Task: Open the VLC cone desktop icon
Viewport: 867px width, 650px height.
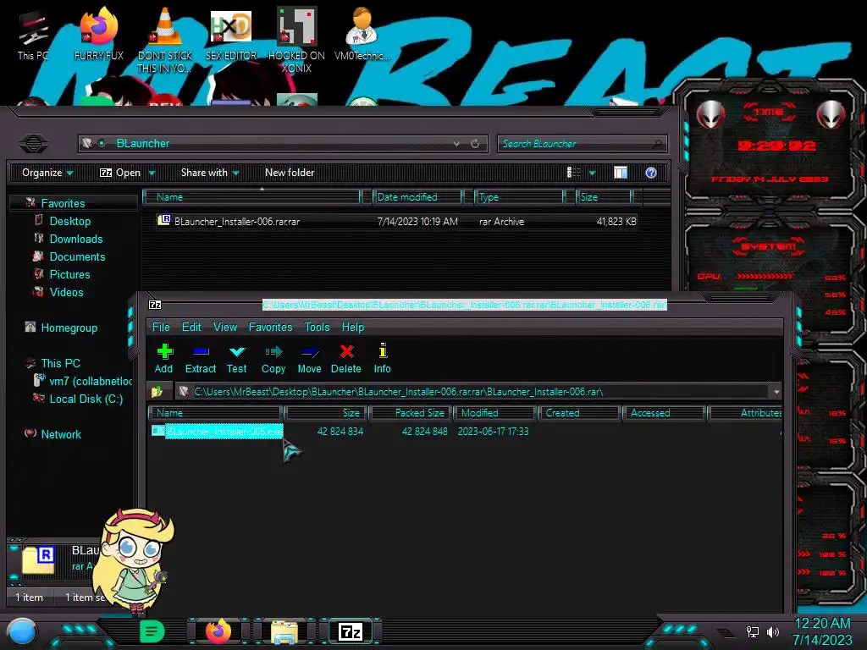Action: (165, 40)
